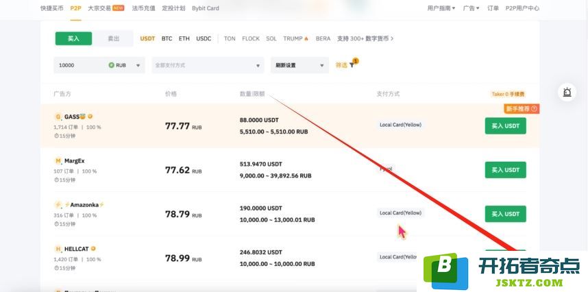
Task: Click the 1,714 订单 stat under GASS
Action: pos(66,127)
